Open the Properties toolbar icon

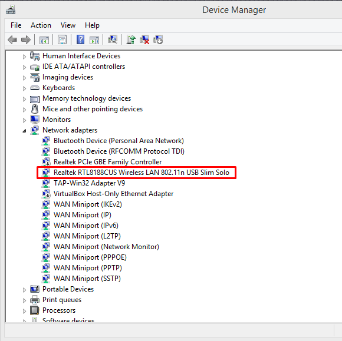click(x=62, y=40)
